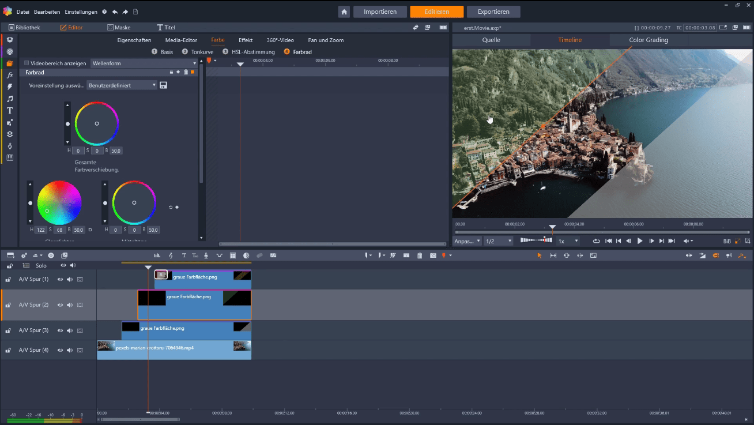The image size is (754, 425).
Task: Create a title with the T timeline icon
Action: (184, 255)
